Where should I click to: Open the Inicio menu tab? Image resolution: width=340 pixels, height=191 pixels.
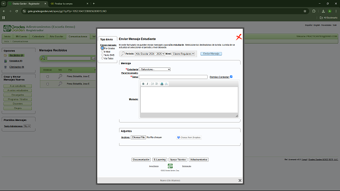[7, 37]
